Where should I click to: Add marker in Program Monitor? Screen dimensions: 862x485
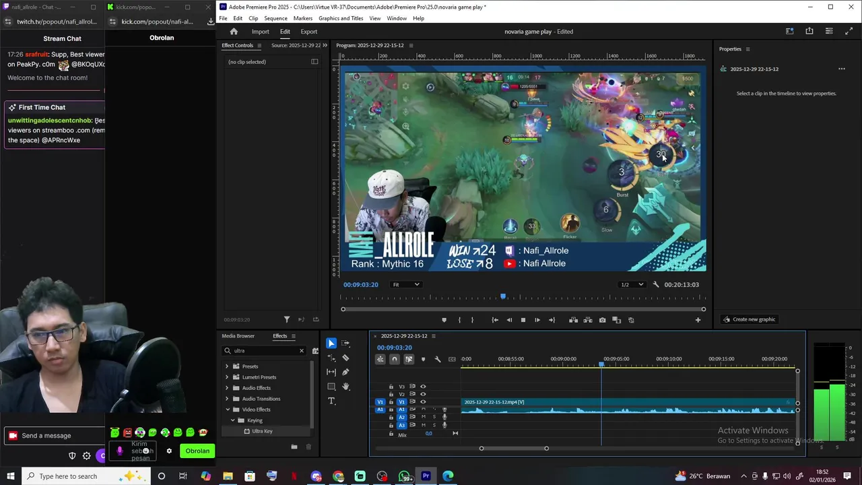[x=444, y=320]
